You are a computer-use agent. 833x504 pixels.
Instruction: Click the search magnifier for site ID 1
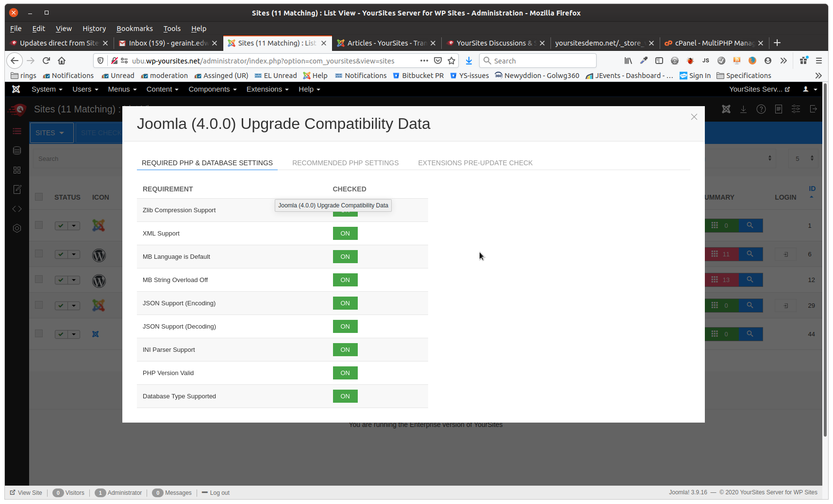(750, 225)
